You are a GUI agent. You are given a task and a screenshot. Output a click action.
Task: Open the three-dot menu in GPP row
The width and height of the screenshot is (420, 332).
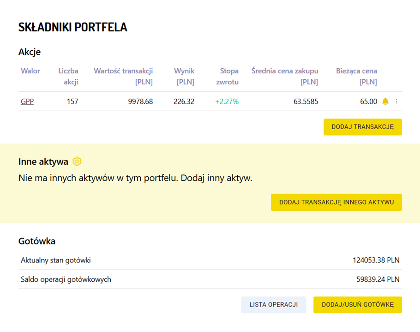[x=396, y=101]
